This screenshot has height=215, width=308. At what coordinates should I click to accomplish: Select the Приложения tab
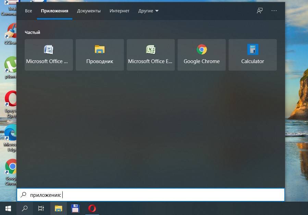tap(54, 11)
